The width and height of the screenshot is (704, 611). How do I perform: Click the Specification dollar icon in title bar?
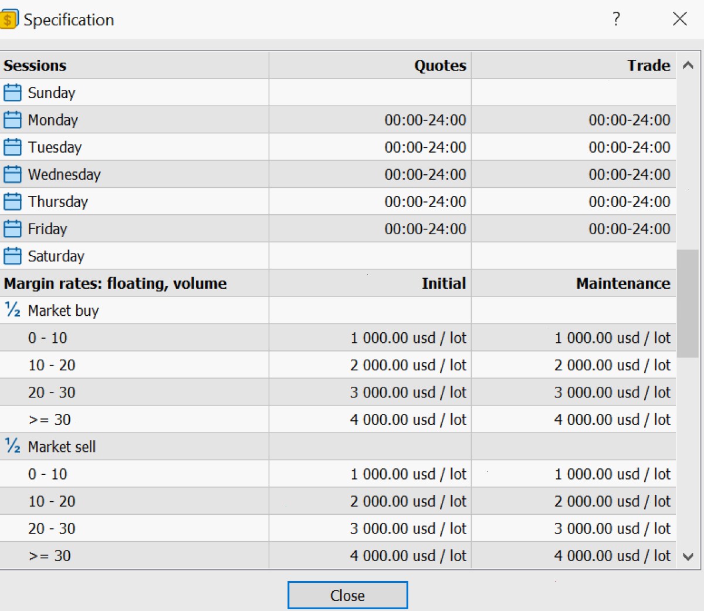[9, 19]
